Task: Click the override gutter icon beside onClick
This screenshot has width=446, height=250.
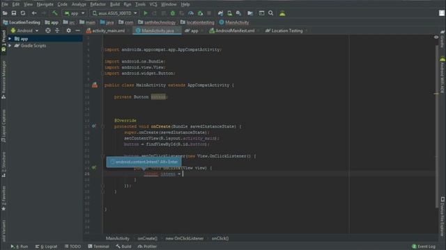Action: pos(93,167)
